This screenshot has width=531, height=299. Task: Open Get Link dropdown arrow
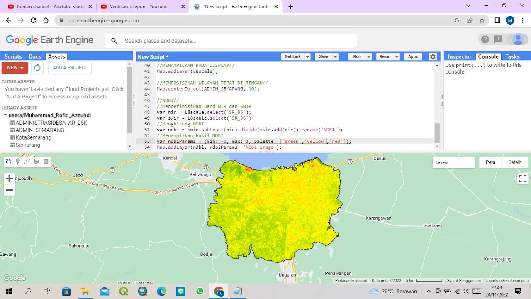tap(307, 57)
